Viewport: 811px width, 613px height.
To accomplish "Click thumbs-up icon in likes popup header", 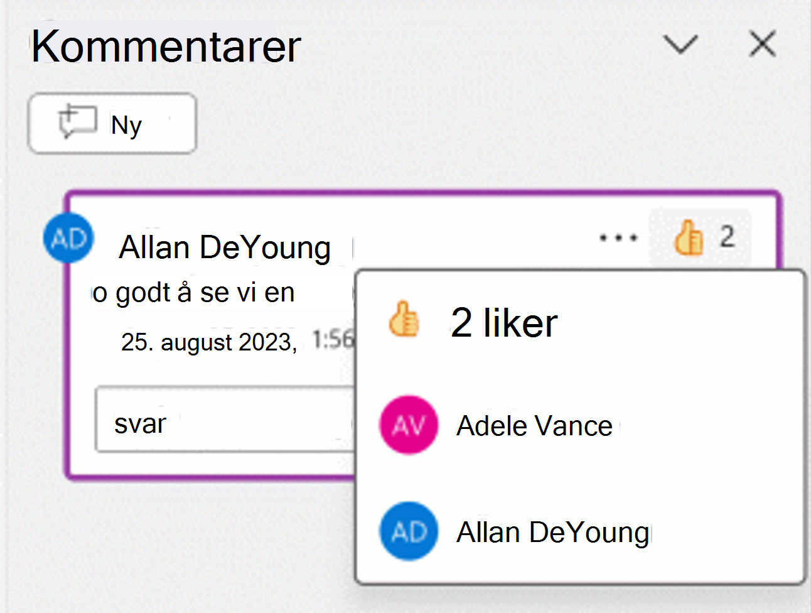I will click(404, 319).
